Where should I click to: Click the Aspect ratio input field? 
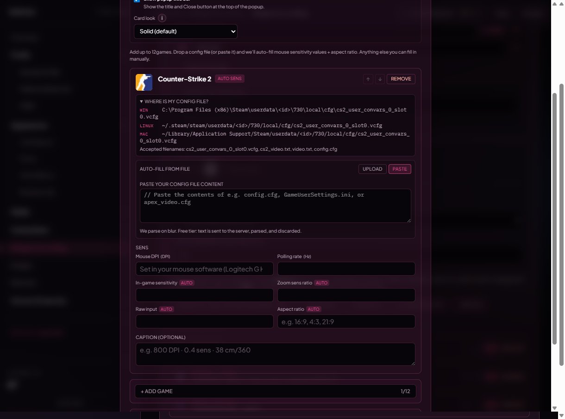click(x=346, y=322)
